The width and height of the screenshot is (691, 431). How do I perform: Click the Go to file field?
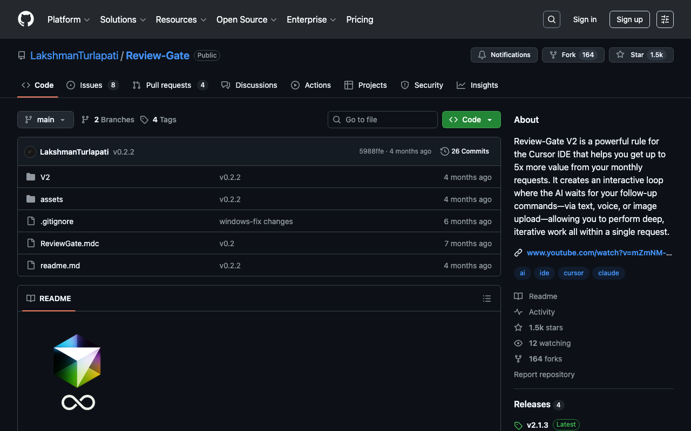[383, 120]
